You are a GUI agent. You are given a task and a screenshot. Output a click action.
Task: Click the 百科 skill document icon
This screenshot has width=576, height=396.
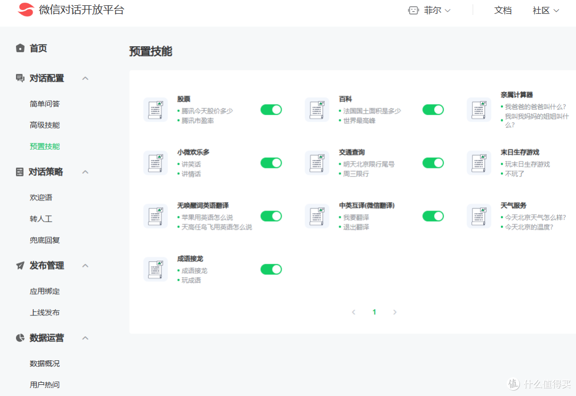[317, 109]
